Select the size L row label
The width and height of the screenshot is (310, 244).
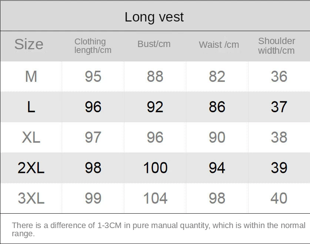[31, 107]
